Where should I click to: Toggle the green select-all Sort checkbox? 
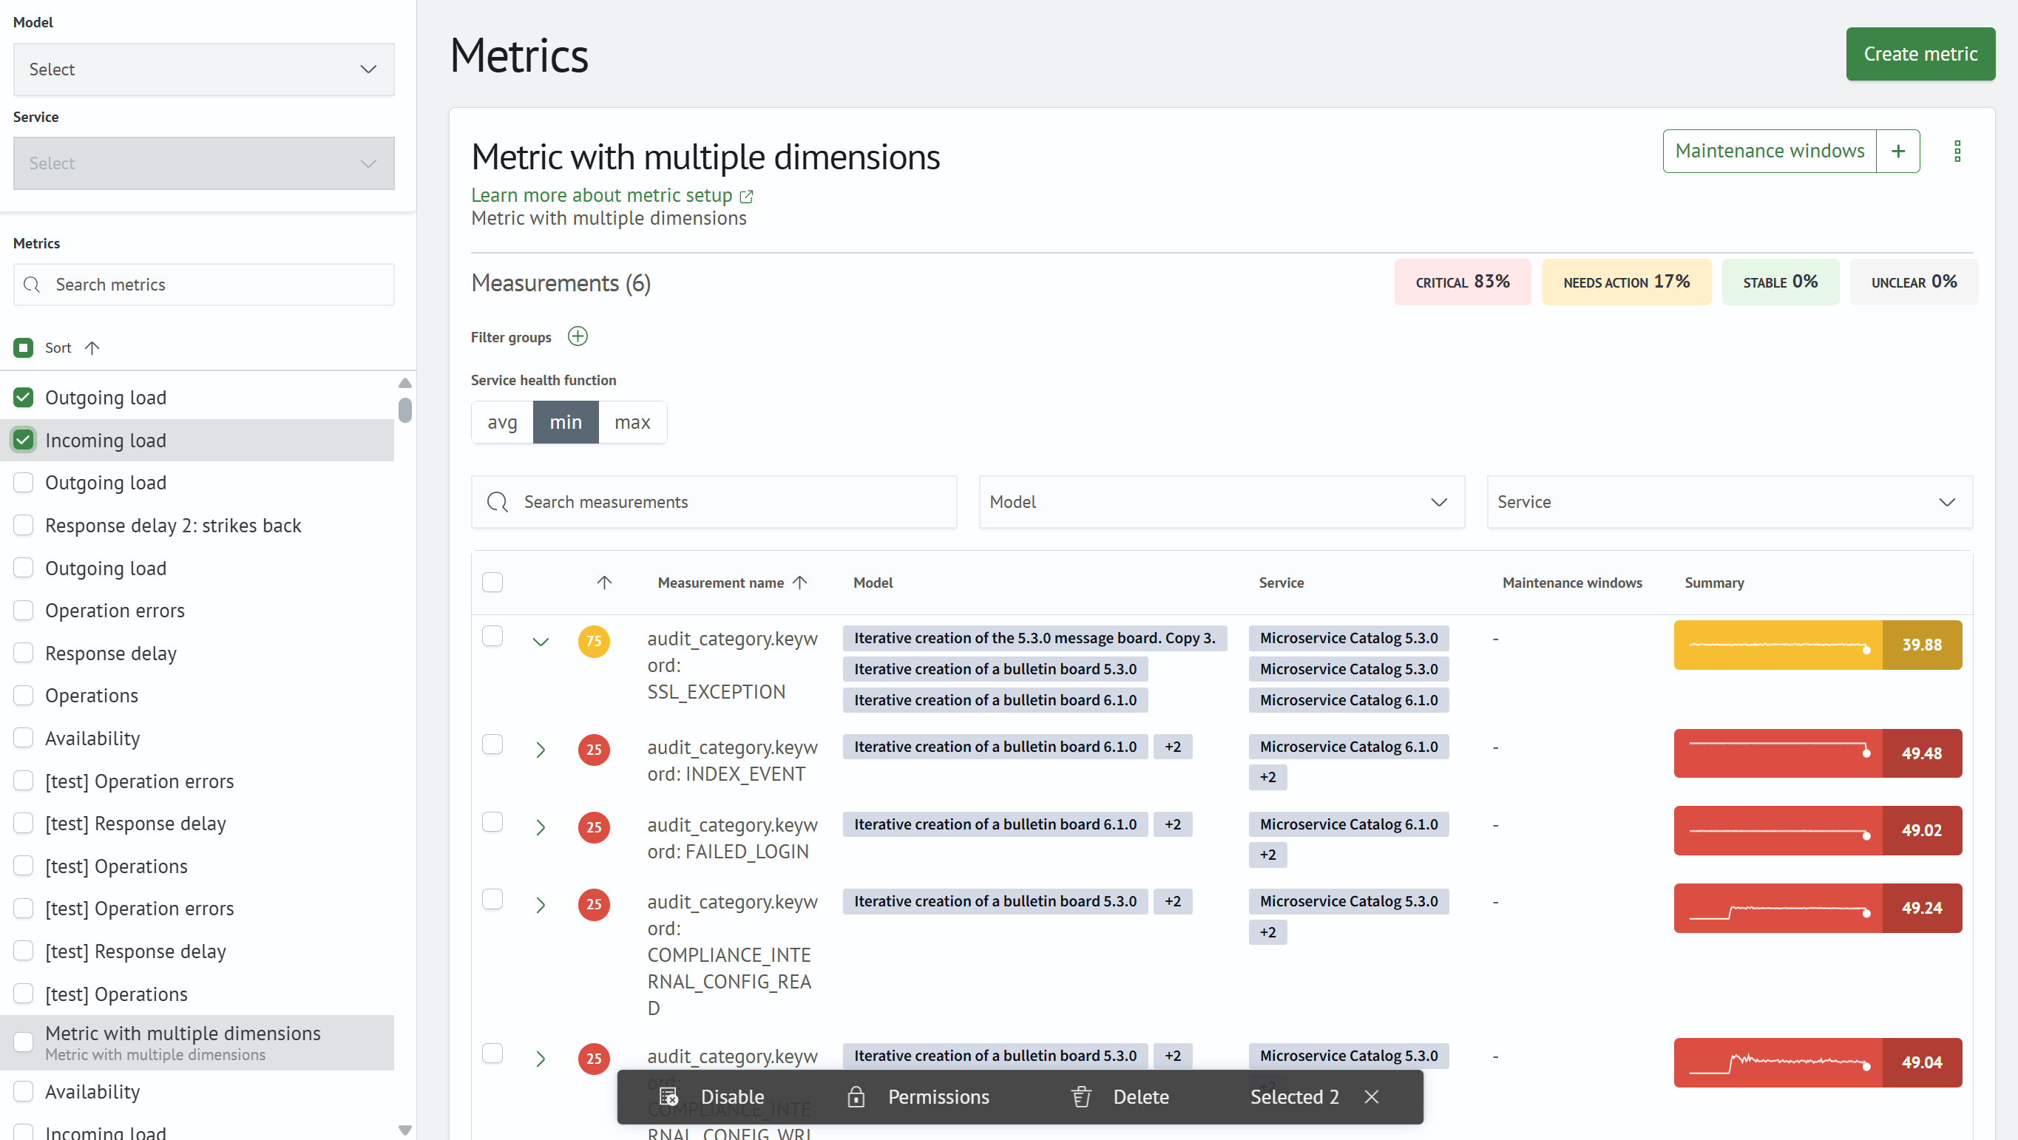(x=24, y=347)
